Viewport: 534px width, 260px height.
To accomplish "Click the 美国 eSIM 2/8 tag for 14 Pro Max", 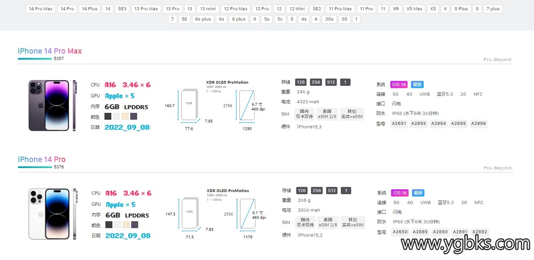I will (x=328, y=114).
